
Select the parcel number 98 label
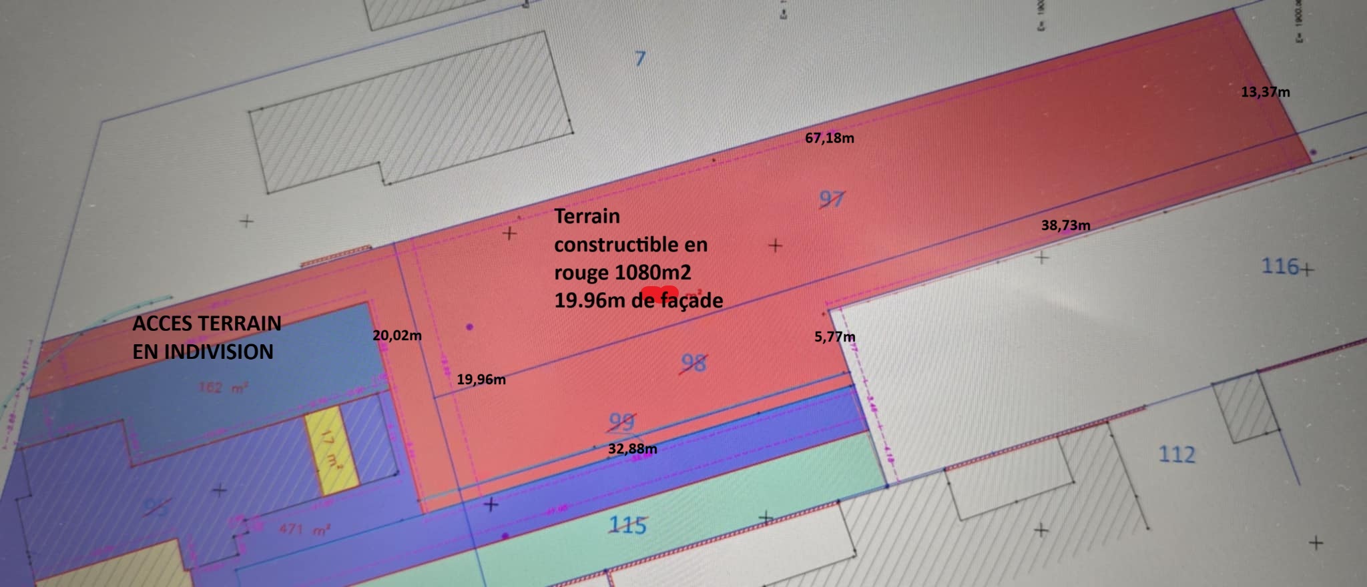pyautogui.click(x=694, y=363)
